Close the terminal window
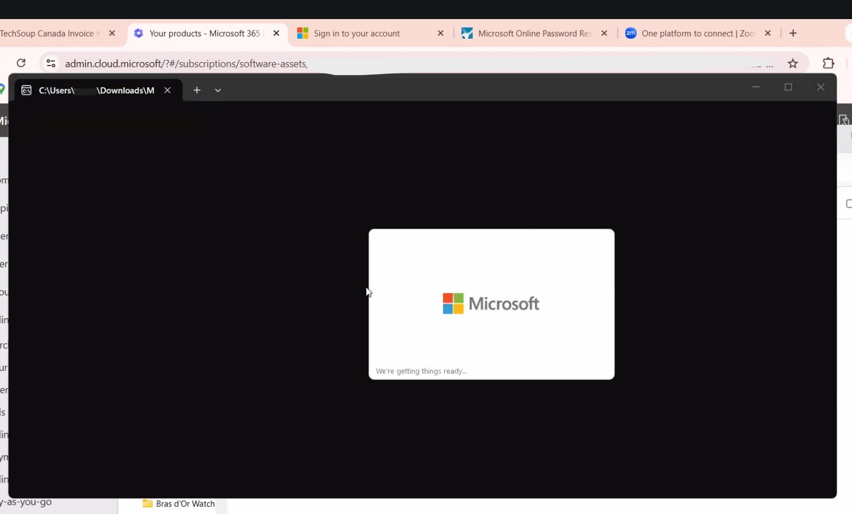The image size is (852, 514). point(820,87)
